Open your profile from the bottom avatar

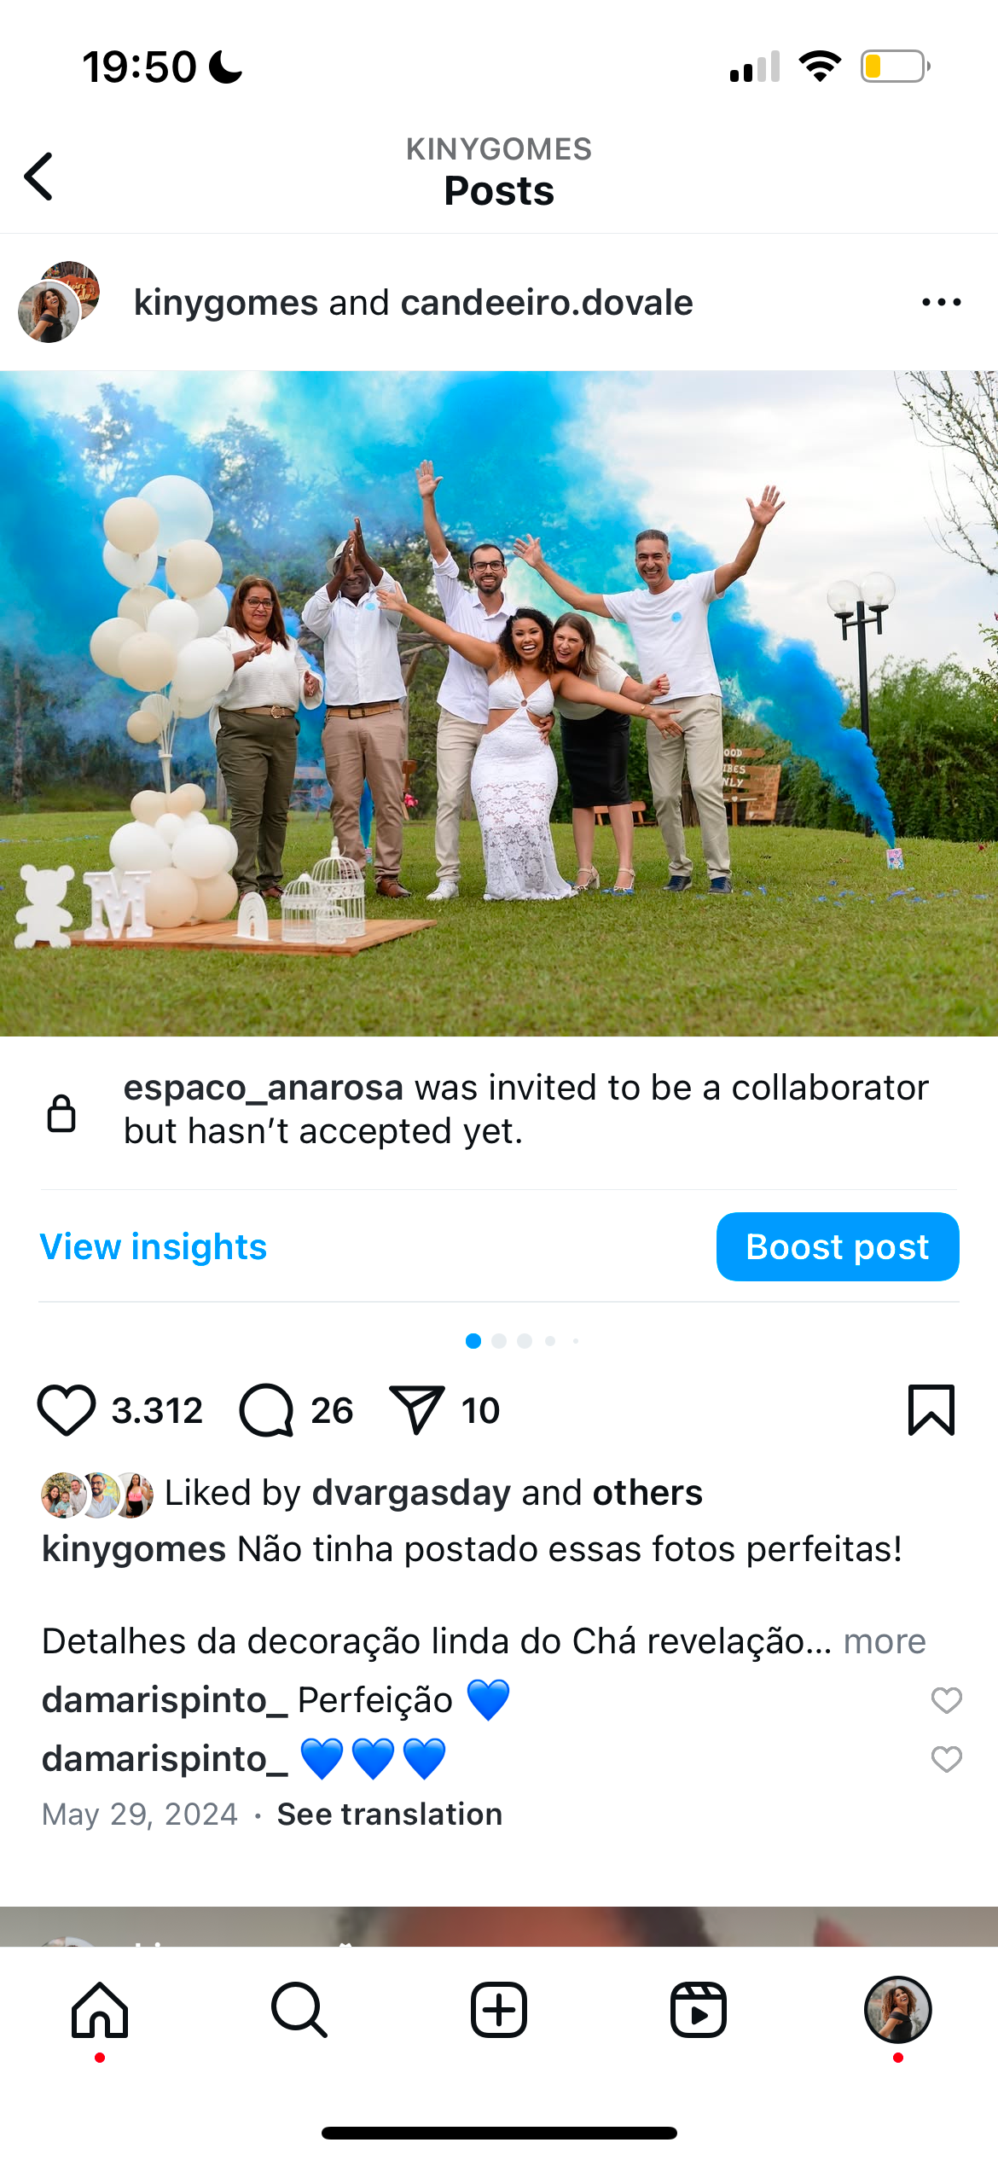tap(897, 2010)
